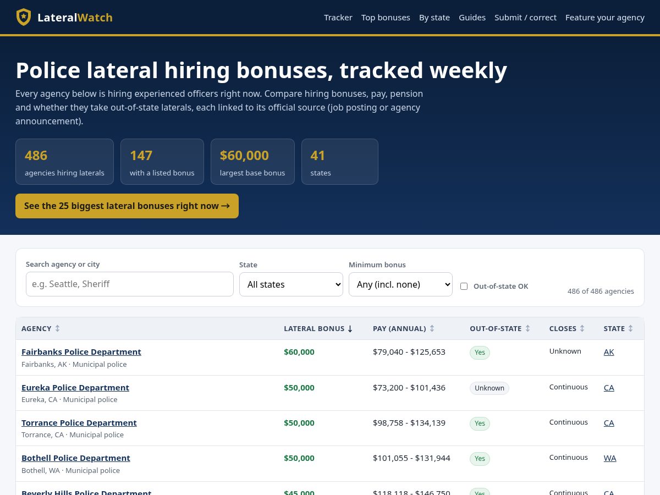The width and height of the screenshot is (660, 495).
Task: Click the Lateral Bonus sort arrow
Action: point(350,329)
